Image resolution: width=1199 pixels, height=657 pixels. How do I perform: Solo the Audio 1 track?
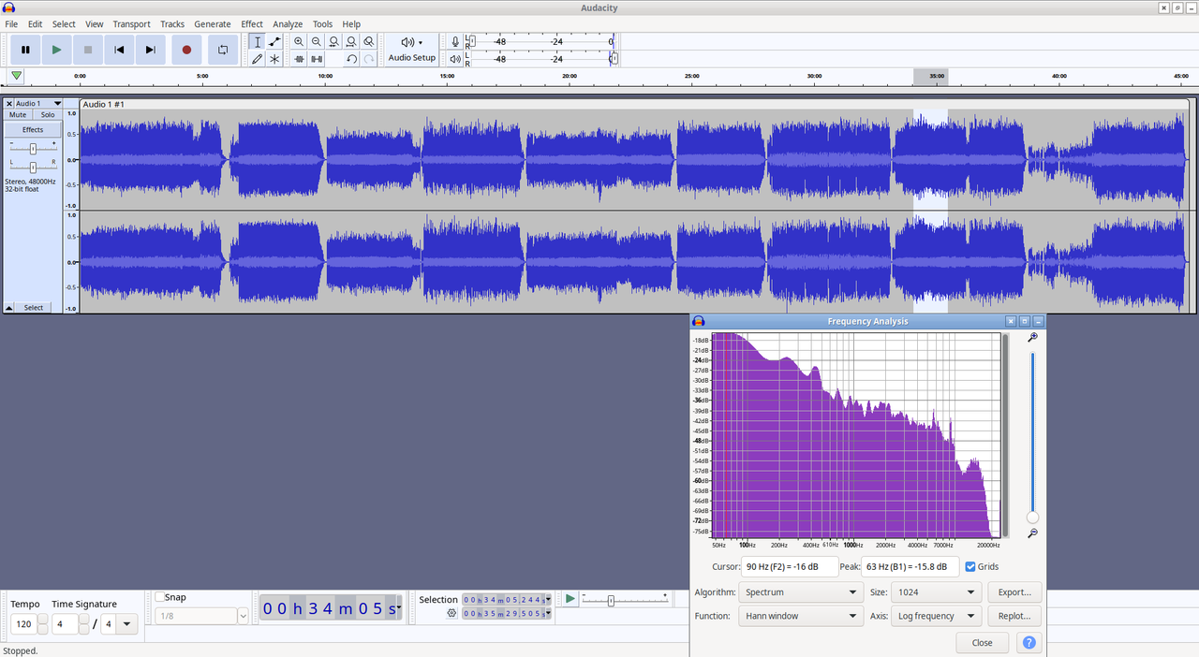coord(48,115)
